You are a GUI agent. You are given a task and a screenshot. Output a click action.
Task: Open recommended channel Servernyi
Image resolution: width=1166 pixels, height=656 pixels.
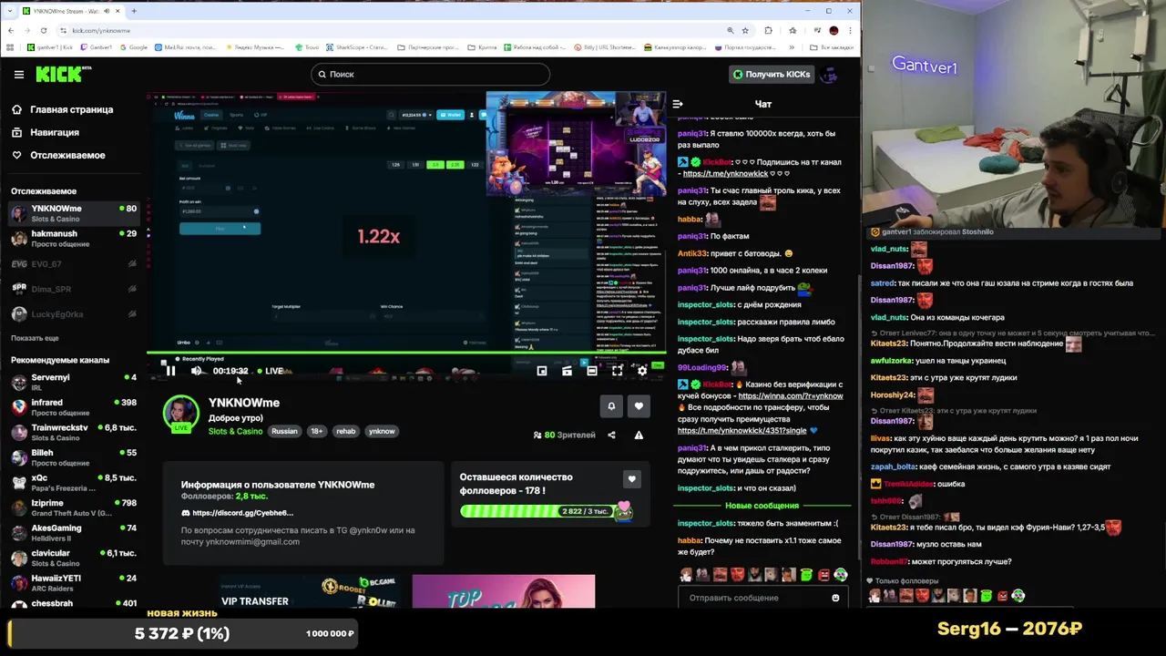[x=73, y=382]
